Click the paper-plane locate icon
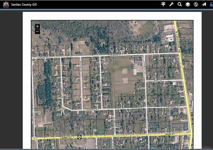Viewport: 213px width, 150px height. (x=204, y=5)
